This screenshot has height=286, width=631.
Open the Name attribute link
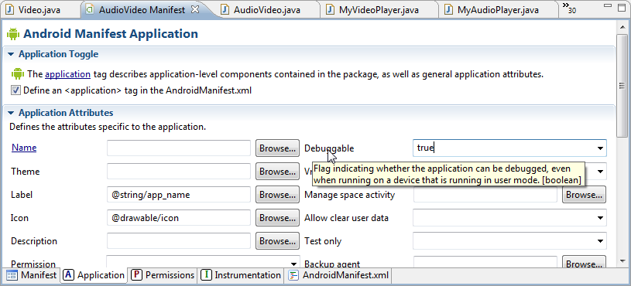24,148
